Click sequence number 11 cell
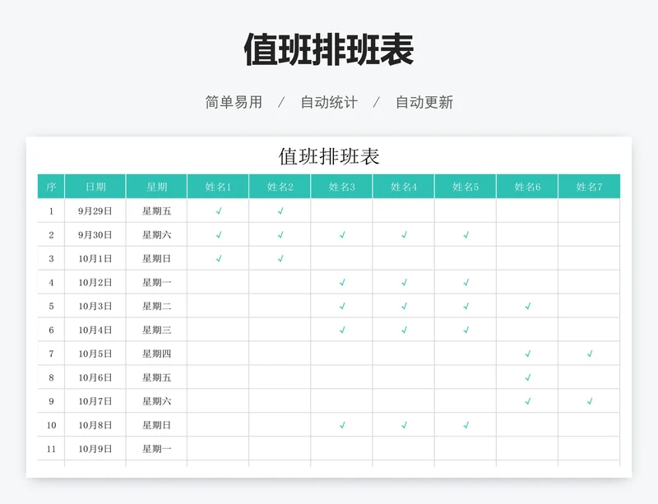 point(51,449)
